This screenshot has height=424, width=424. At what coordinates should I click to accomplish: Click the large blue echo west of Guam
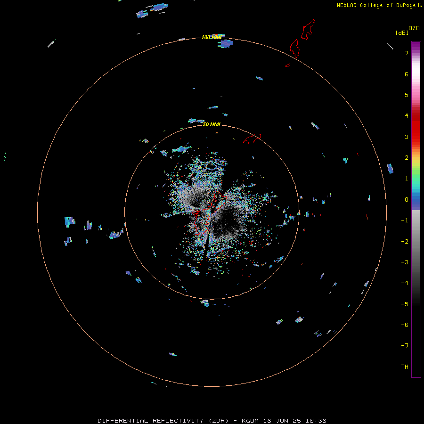(70, 222)
